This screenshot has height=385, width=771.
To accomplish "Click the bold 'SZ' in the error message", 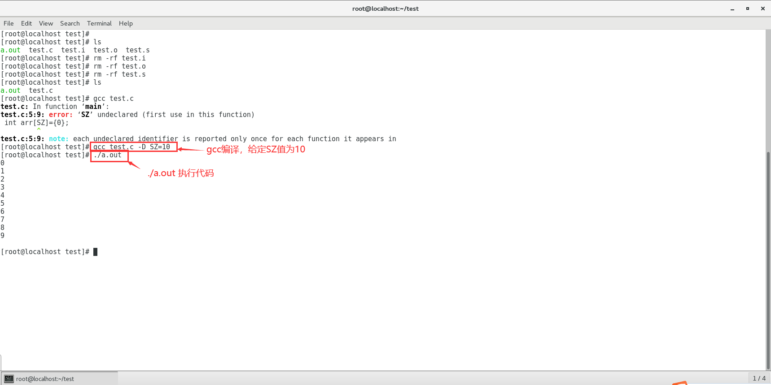I will [x=85, y=115].
